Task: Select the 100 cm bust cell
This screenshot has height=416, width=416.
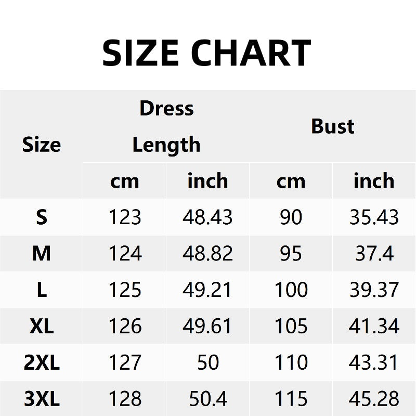Action: [291, 290]
